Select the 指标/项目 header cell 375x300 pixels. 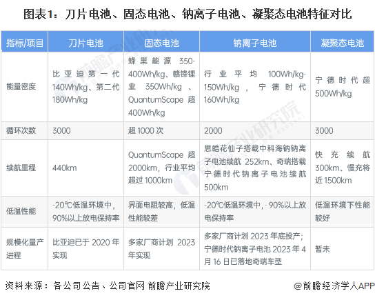pos(25,41)
